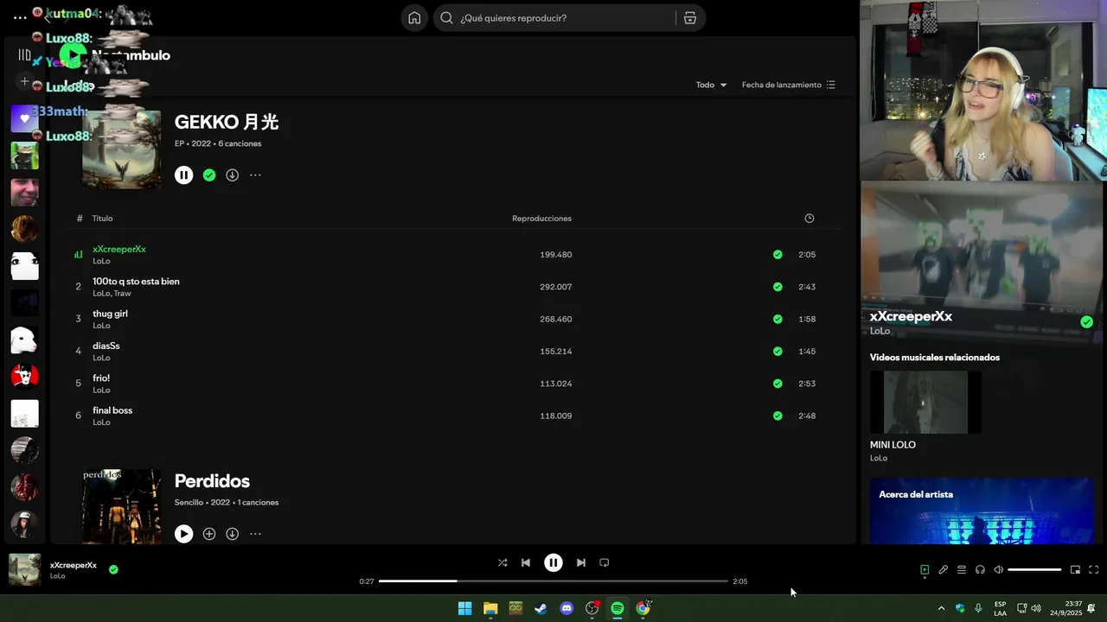
Task: Toggle saved check for thug girl
Action: [x=777, y=319]
